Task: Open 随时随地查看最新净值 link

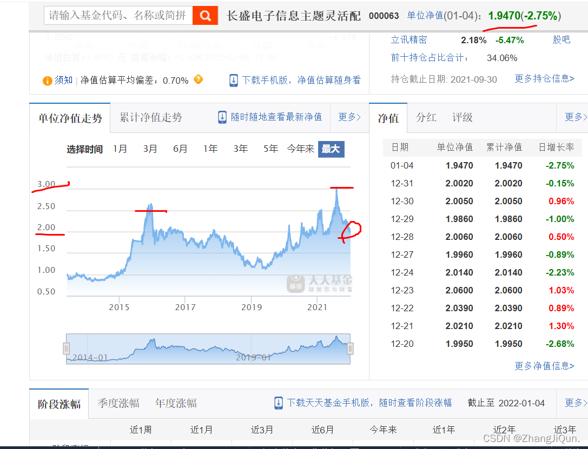Action: [x=276, y=117]
